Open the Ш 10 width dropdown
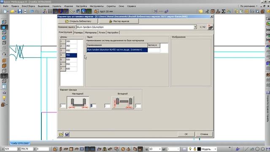Image resolution: width=270 pixels, height=152 pixels. coord(160,149)
